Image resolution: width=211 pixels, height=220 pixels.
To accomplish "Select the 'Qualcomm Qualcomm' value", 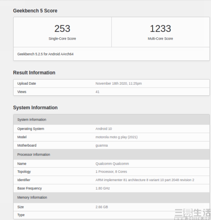I will pyautogui.click(x=112, y=164).
